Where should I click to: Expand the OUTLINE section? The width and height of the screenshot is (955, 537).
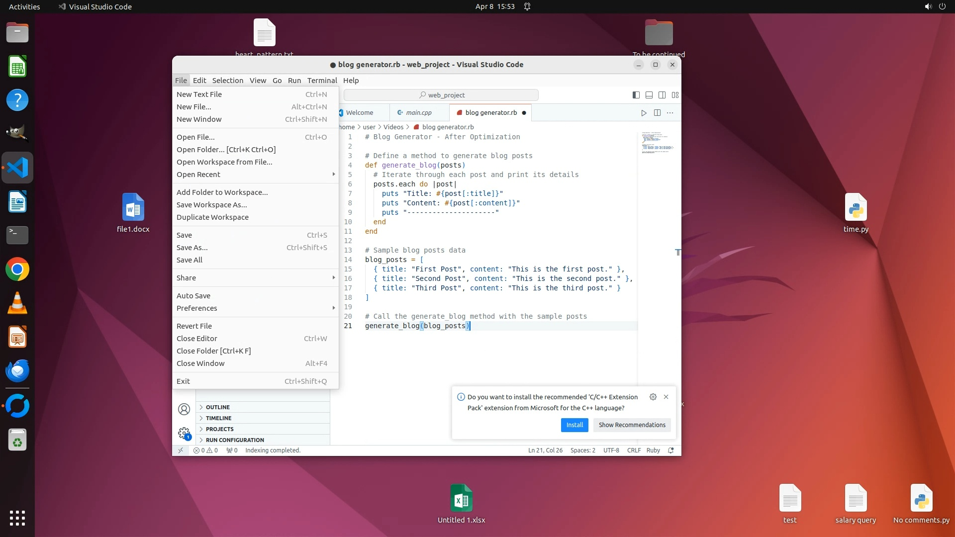pyautogui.click(x=217, y=407)
